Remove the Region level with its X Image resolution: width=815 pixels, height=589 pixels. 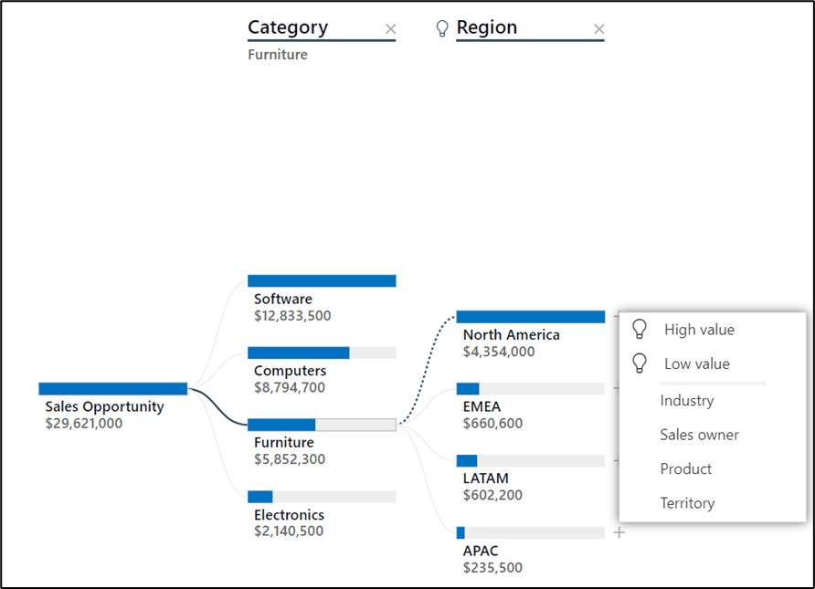pos(598,29)
